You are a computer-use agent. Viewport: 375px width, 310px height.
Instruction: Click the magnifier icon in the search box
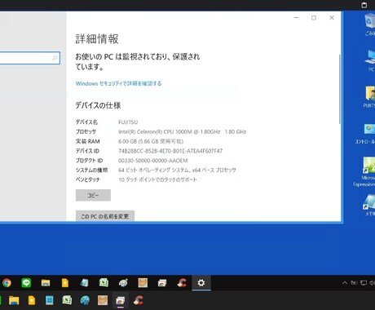pyautogui.click(x=55, y=58)
